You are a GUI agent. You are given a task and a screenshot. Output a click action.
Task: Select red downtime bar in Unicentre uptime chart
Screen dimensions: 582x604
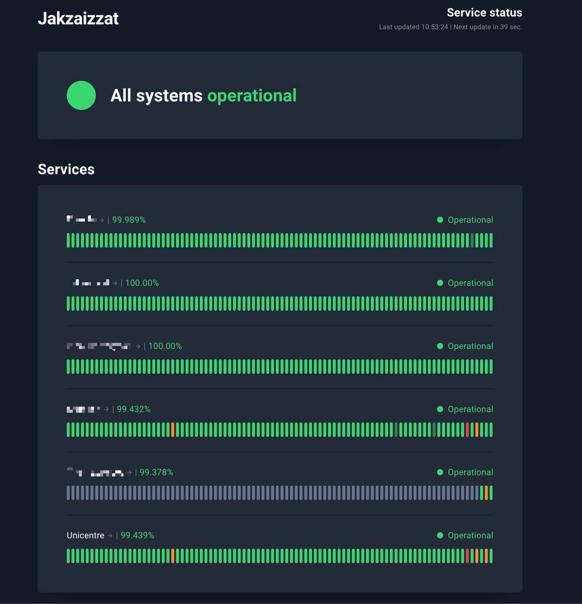(468, 556)
